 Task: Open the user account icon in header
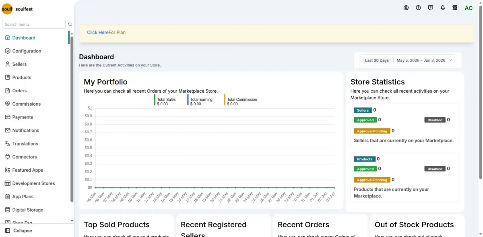(406, 8)
